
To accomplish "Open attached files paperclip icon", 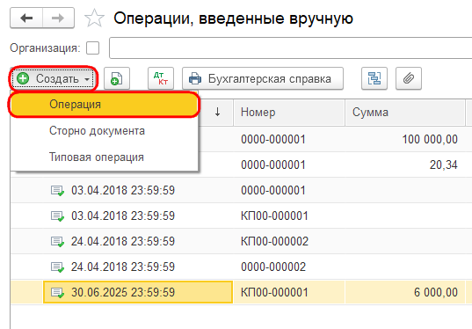I will pos(409,78).
